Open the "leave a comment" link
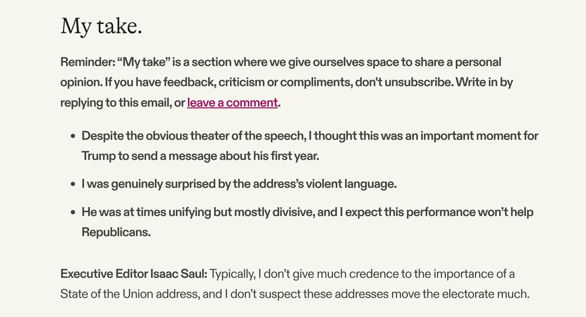Image resolution: width=586 pixels, height=317 pixels. pos(232,103)
